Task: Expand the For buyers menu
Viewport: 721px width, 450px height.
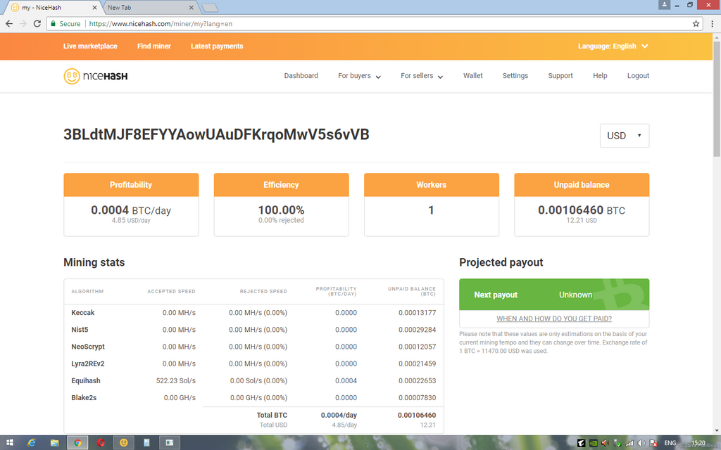Action: point(359,76)
